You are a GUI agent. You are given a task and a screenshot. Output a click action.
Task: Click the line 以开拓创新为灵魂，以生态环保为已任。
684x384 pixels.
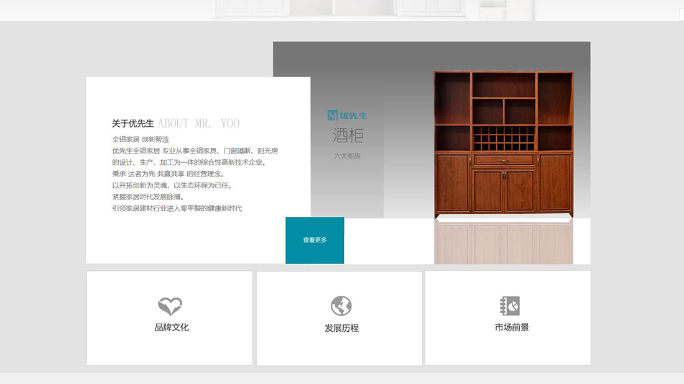tap(172, 185)
